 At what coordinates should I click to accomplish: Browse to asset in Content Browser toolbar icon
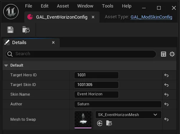coord(26,30)
